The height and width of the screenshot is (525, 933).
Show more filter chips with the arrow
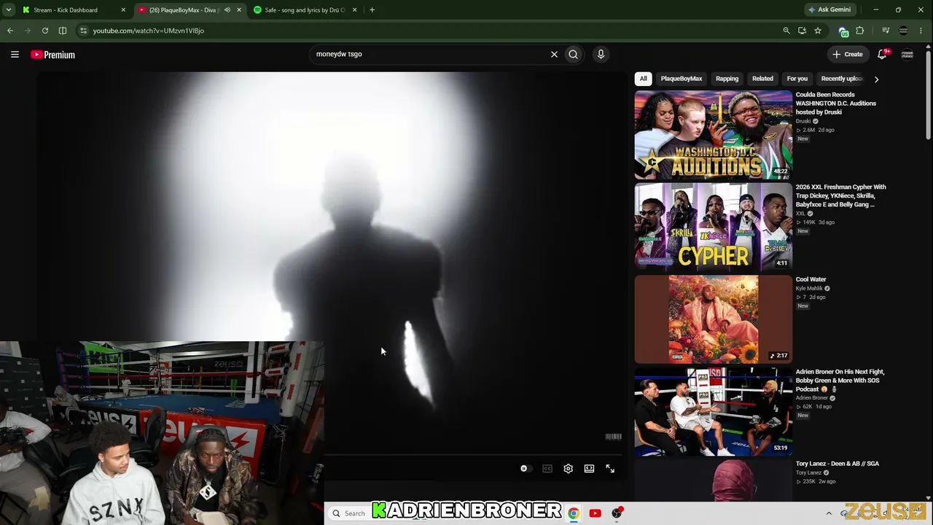point(876,79)
